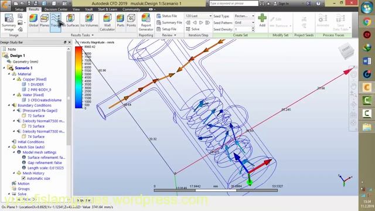Open the Iso Volumes tool

(89, 21)
